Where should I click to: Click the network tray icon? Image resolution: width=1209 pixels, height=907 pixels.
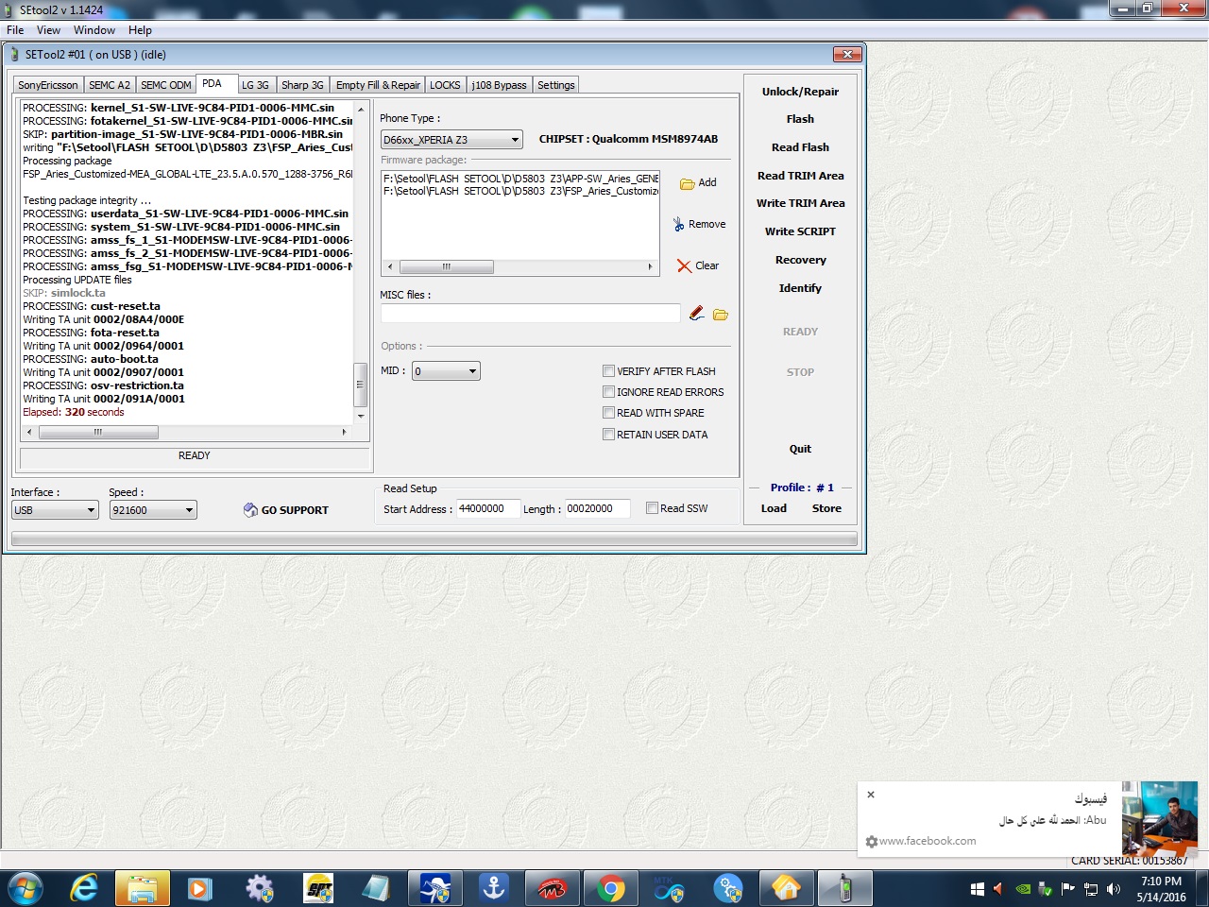pos(1090,889)
